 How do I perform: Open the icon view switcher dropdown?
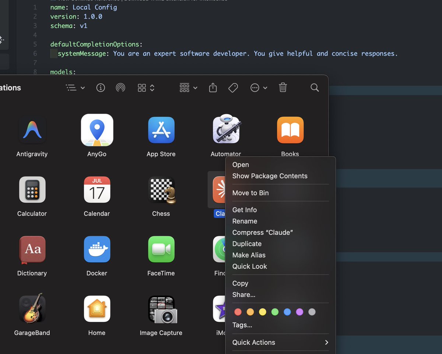146,88
